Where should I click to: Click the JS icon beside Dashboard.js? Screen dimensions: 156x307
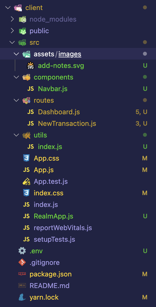click(x=31, y=112)
